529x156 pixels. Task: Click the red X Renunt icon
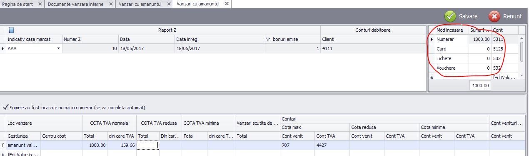coord(494,16)
